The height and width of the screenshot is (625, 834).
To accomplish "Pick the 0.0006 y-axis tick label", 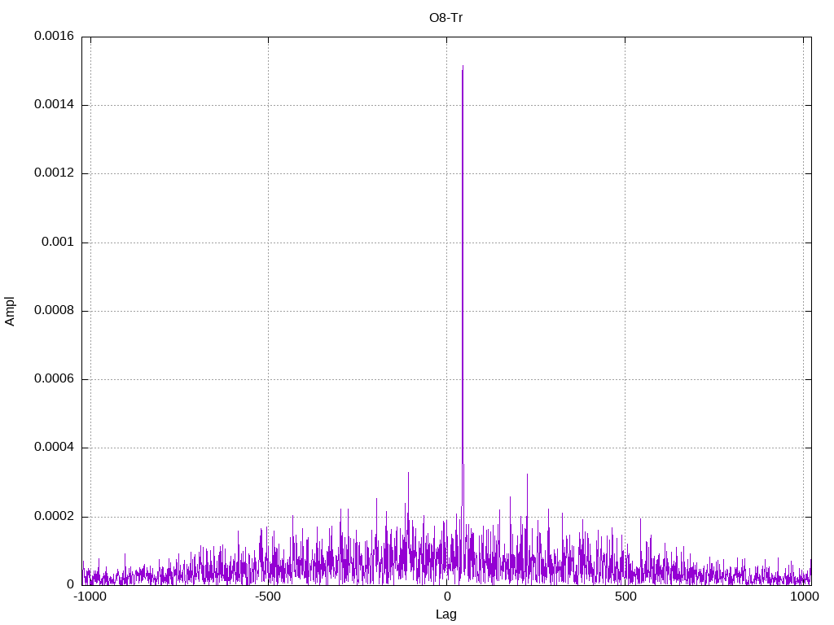I will [54, 379].
